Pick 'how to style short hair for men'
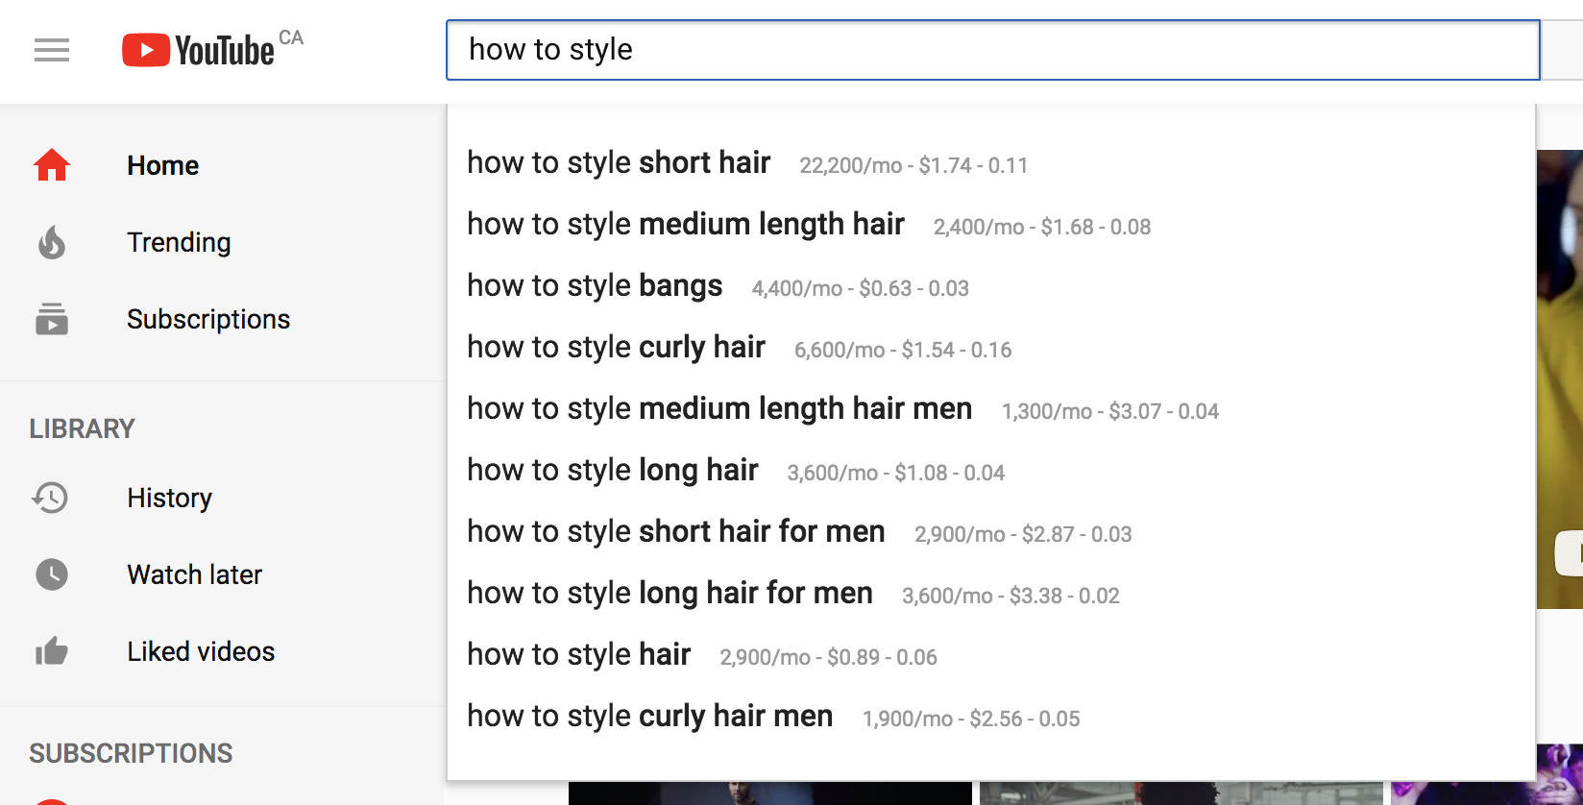The height and width of the screenshot is (805, 1583). point(675,532)
